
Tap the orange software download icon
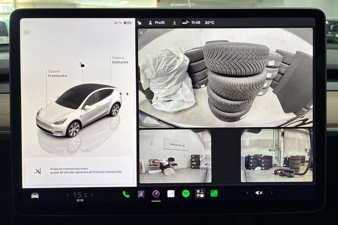pos(174,23)
